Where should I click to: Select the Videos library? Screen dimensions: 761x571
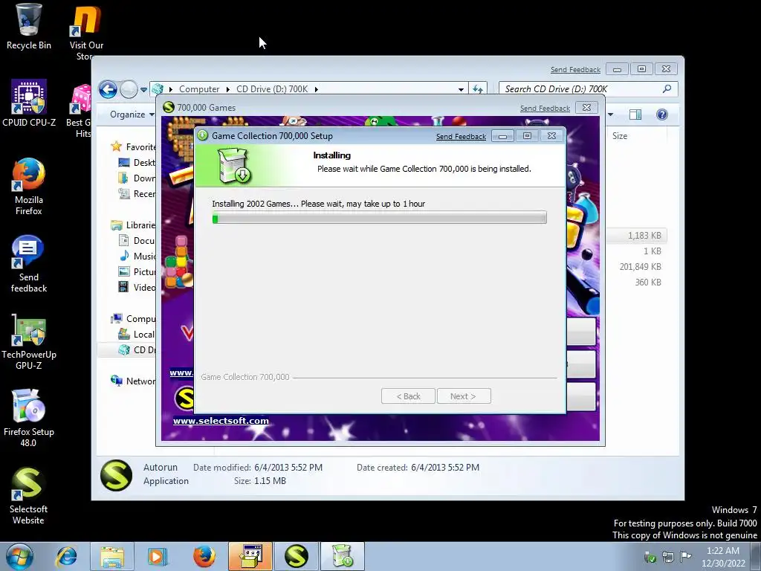click(137, 288)
